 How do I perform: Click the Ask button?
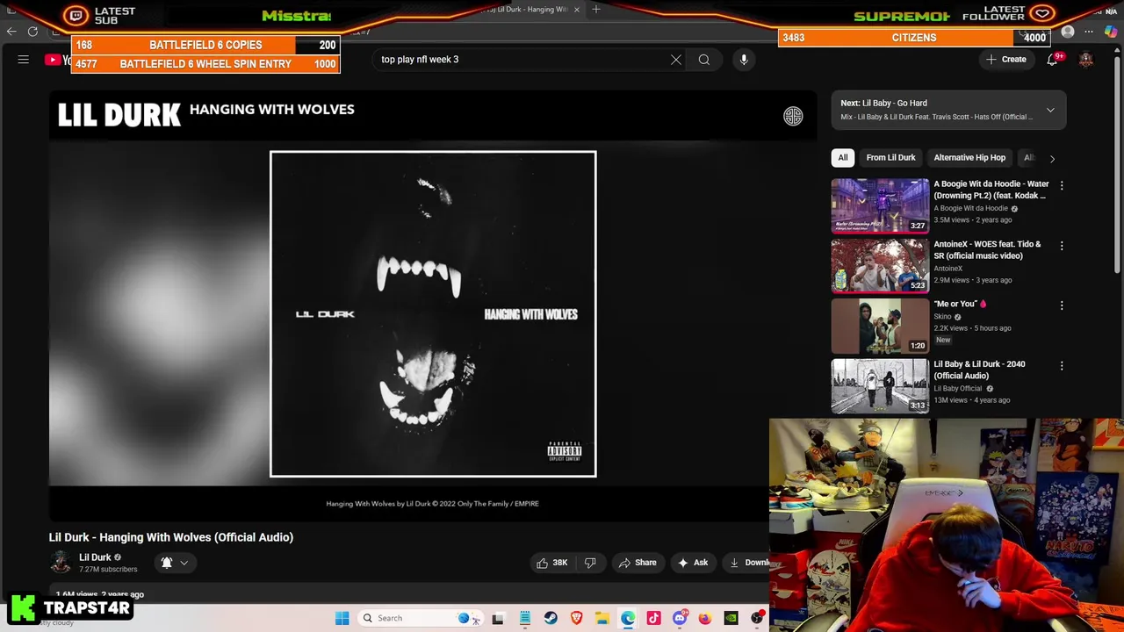[x=693, y=563]
